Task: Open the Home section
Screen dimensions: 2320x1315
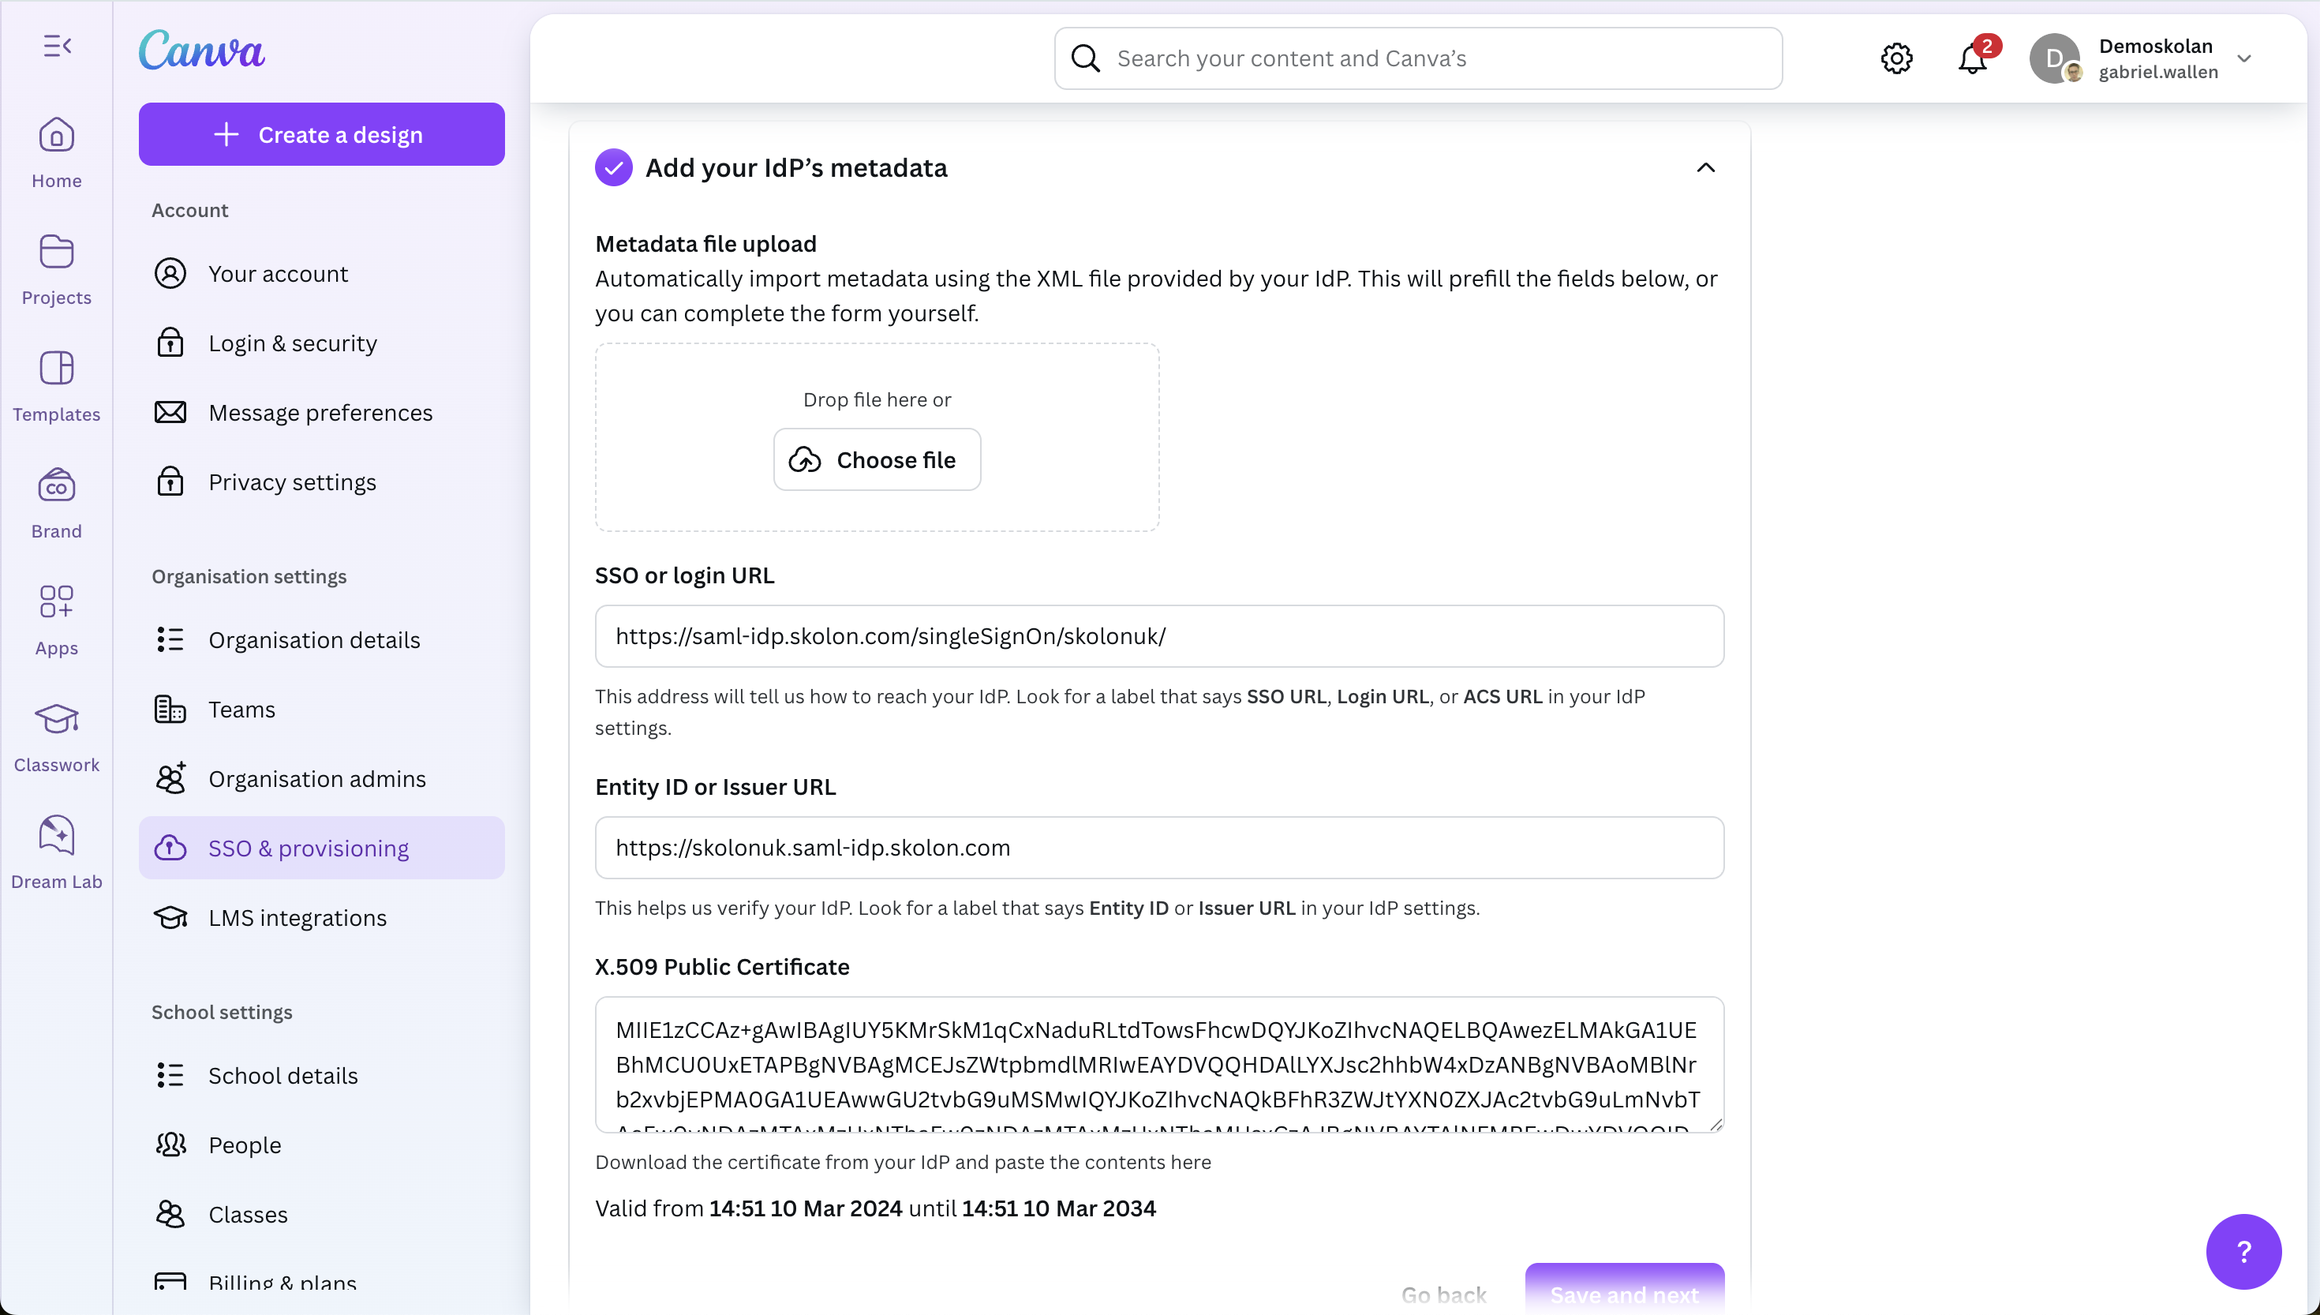Action: coord(56,152)
